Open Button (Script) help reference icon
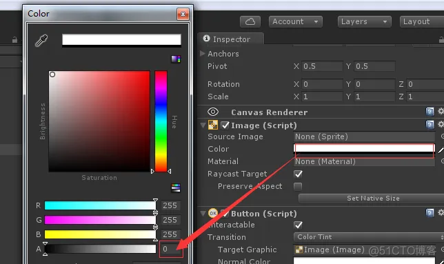The image size is (444, 264). pos(430,213)
